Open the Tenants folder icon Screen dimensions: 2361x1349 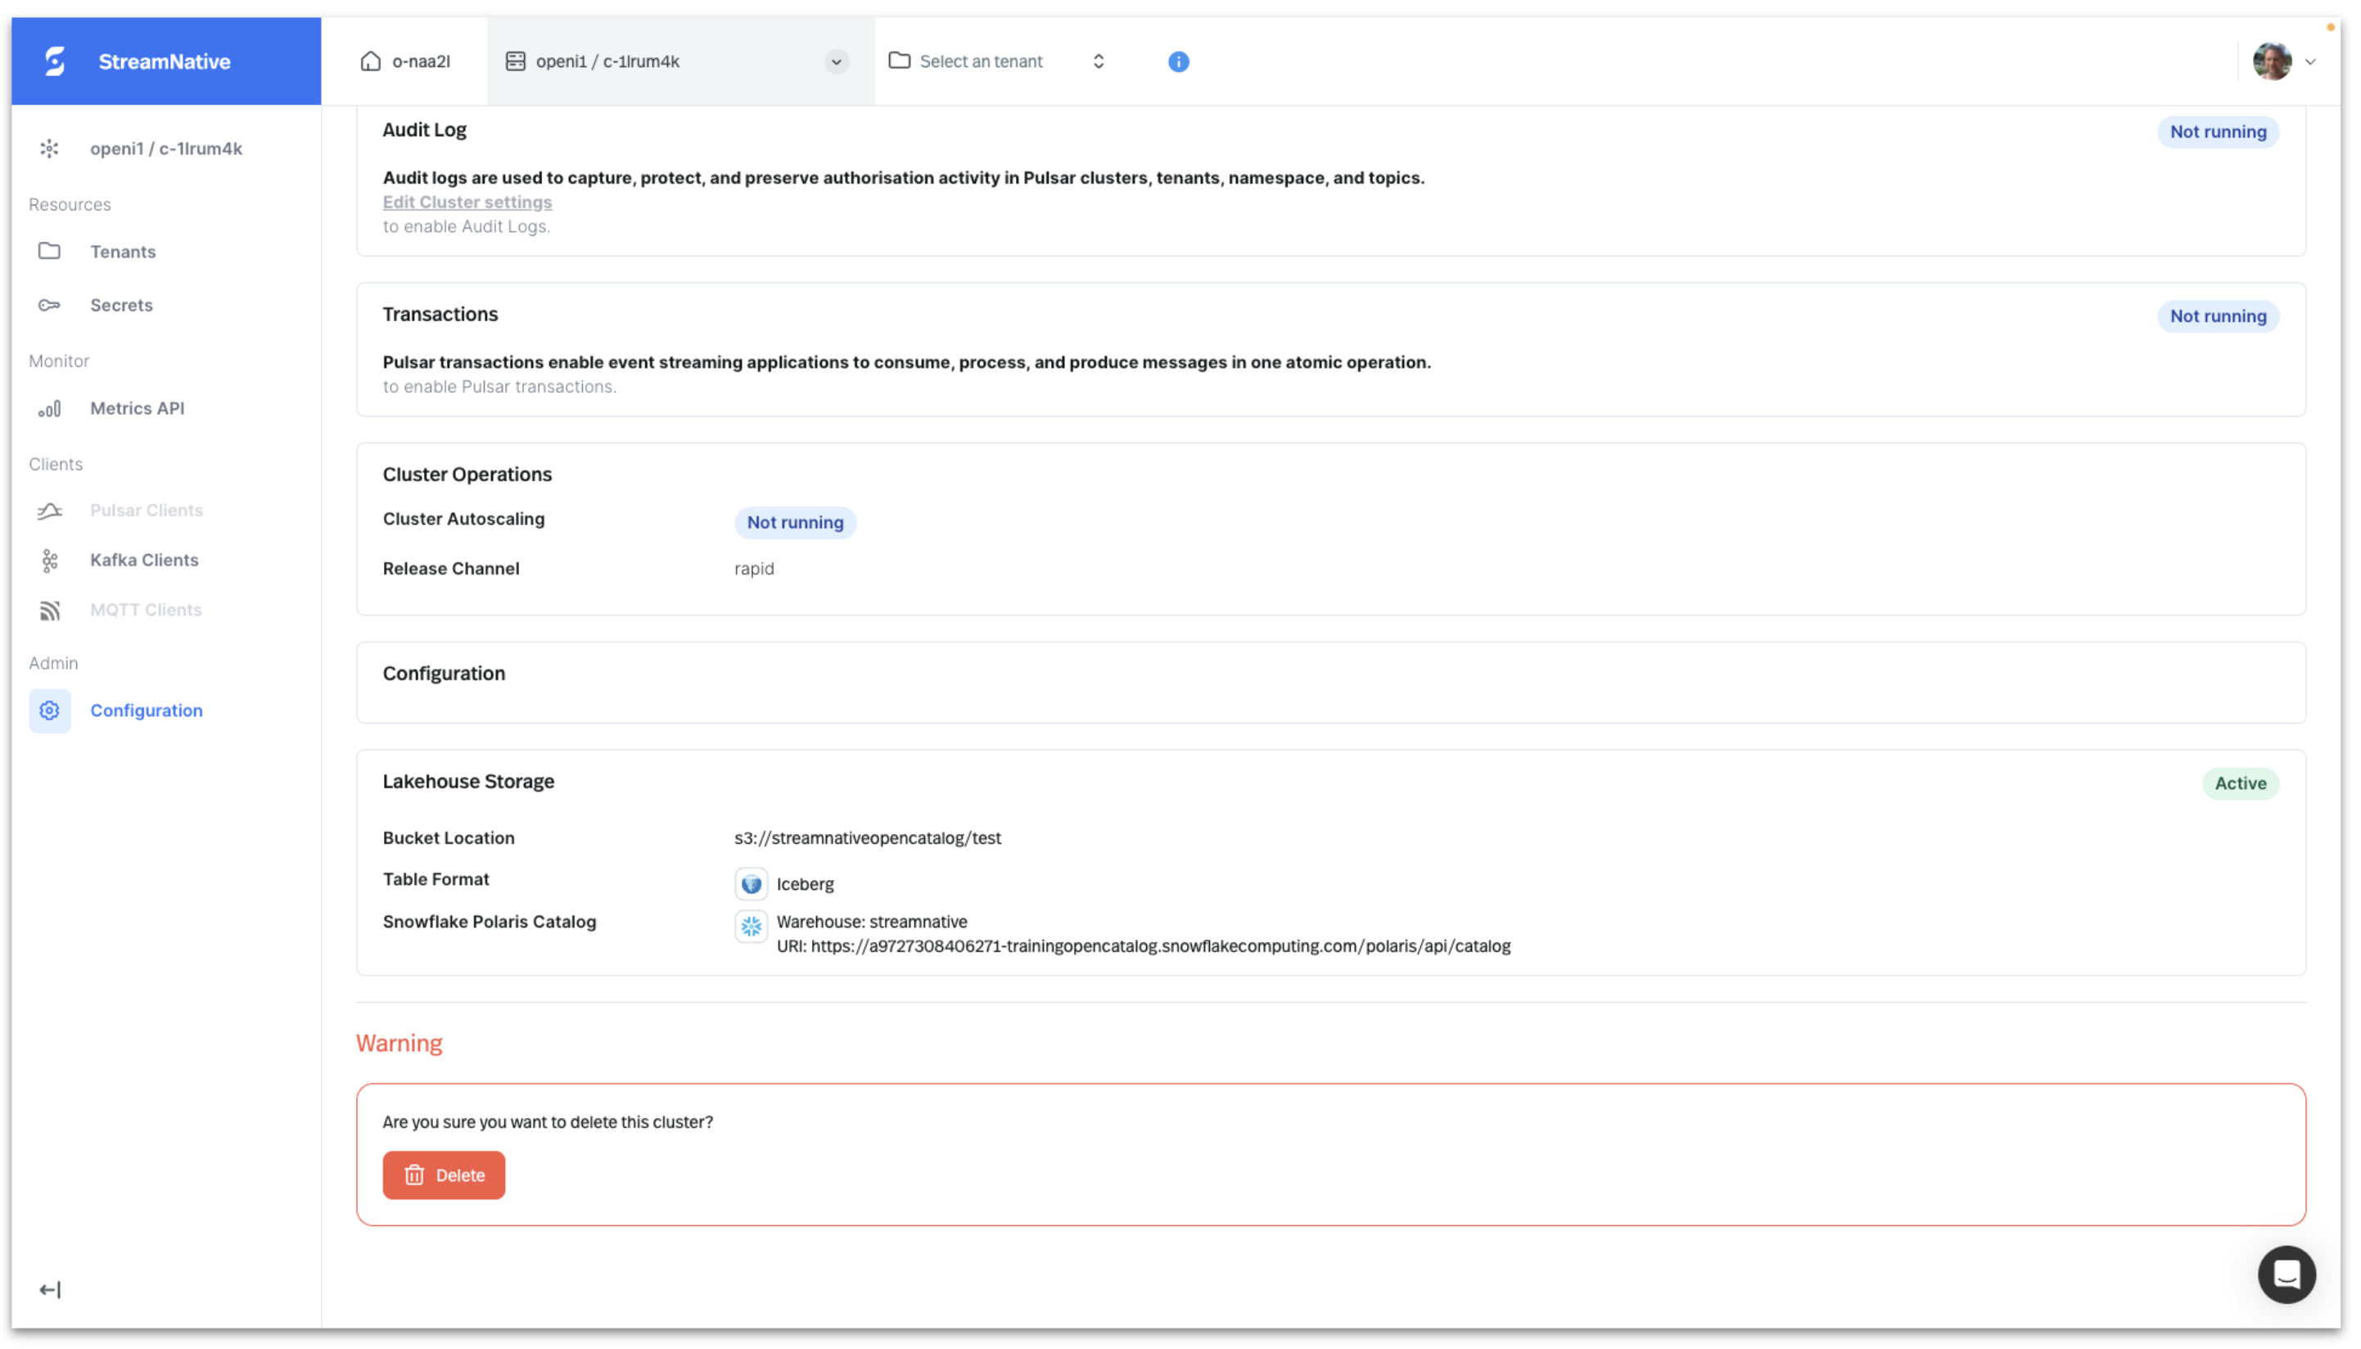49,251
